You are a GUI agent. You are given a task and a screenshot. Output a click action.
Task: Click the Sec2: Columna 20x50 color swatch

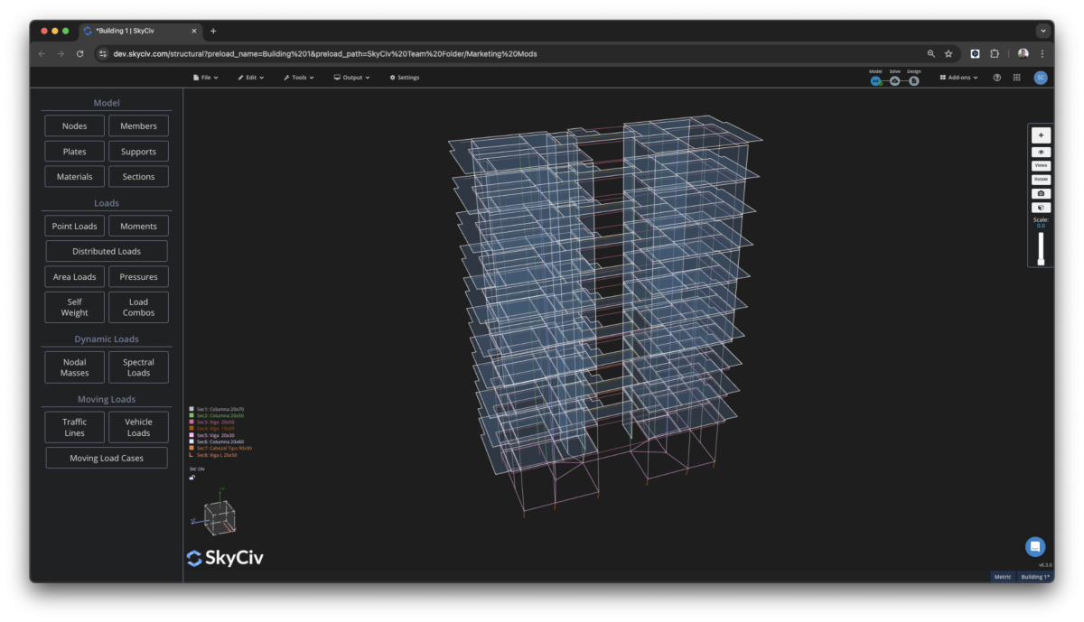coord(191,415)
